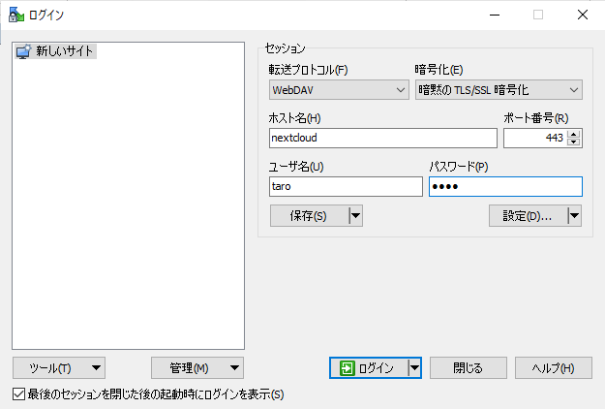The width and height of the screenshot is (605, 409).
Task: Open the 転送プロトコル WebDAV dropdown
Action: pyautogui.click(x=339, y=90)
